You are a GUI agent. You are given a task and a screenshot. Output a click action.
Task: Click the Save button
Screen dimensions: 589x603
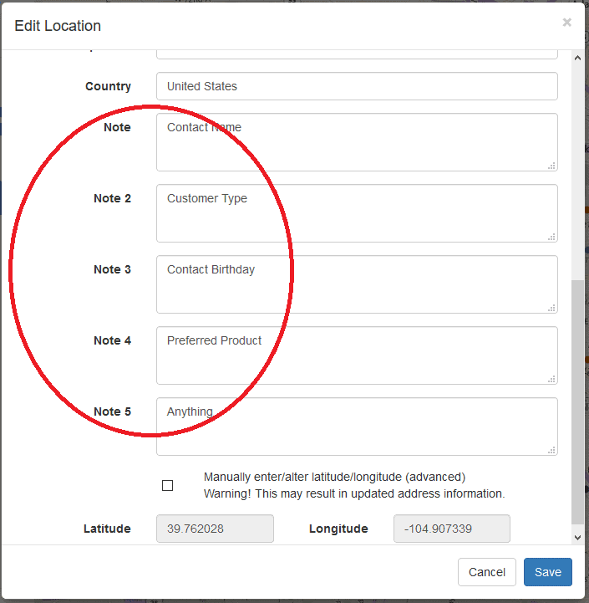point(548,572)
